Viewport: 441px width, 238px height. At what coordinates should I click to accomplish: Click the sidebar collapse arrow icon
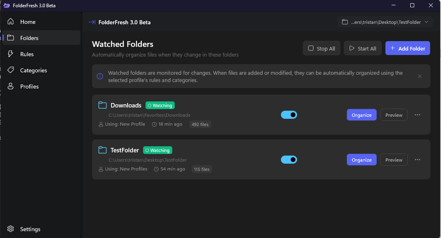tap(92, 22)
